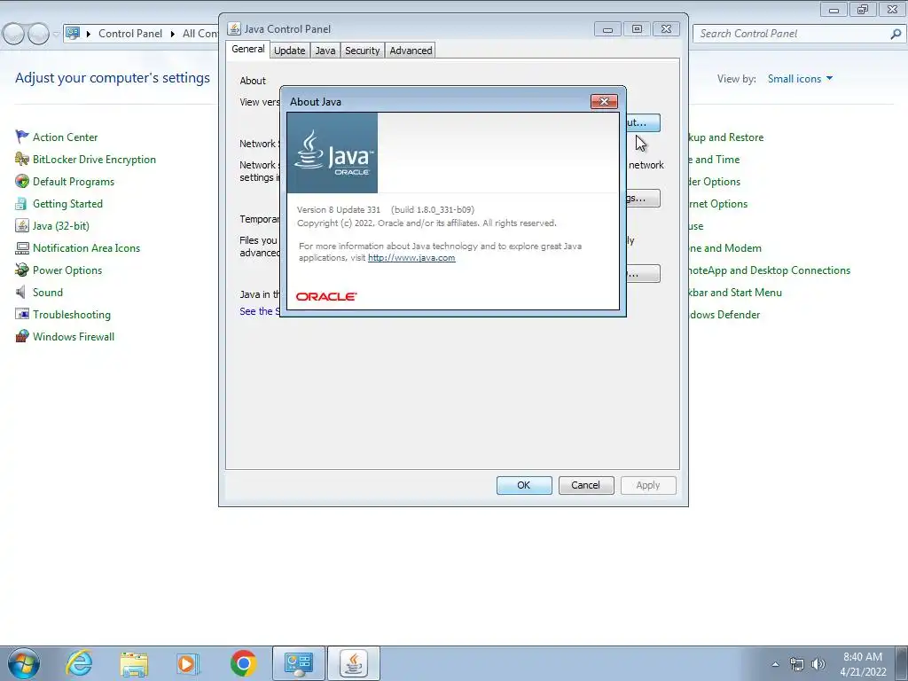Open Phone and Modem link
Image resolution: width=908 pixels, height=681 pixels.
pyautogui.click(x=725, y=248)
